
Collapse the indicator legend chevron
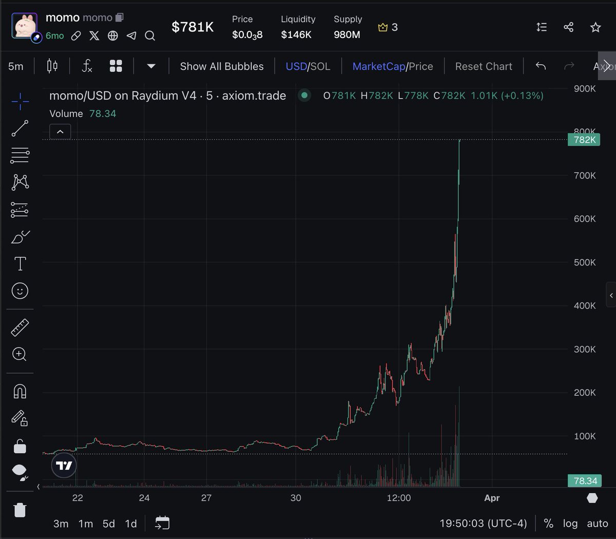(60, 132)
